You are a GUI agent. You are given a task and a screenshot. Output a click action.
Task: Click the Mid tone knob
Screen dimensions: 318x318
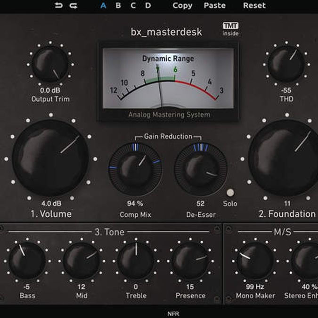coord(82,261)
